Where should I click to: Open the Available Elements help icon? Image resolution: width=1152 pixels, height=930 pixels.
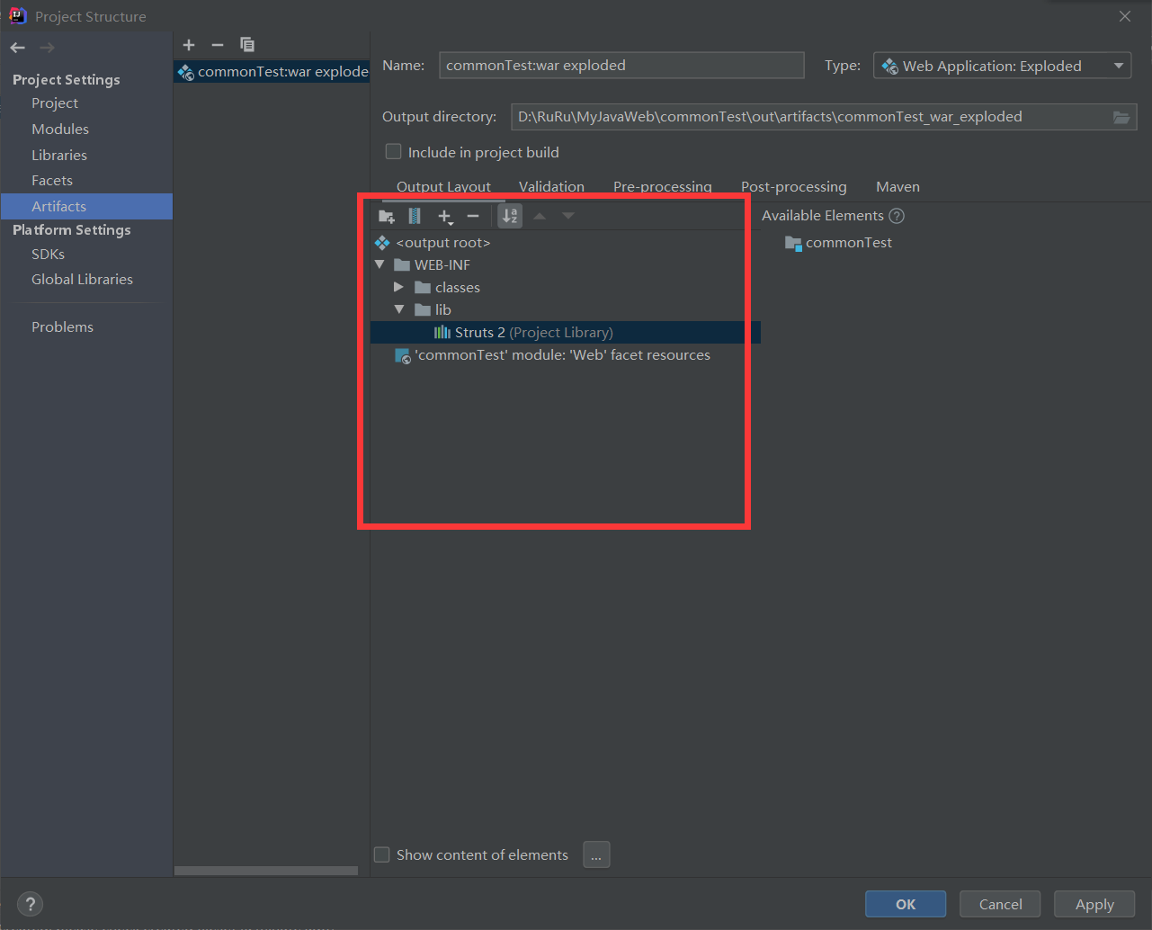[897, 216]
